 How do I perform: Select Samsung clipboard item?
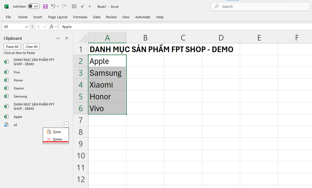36,96
